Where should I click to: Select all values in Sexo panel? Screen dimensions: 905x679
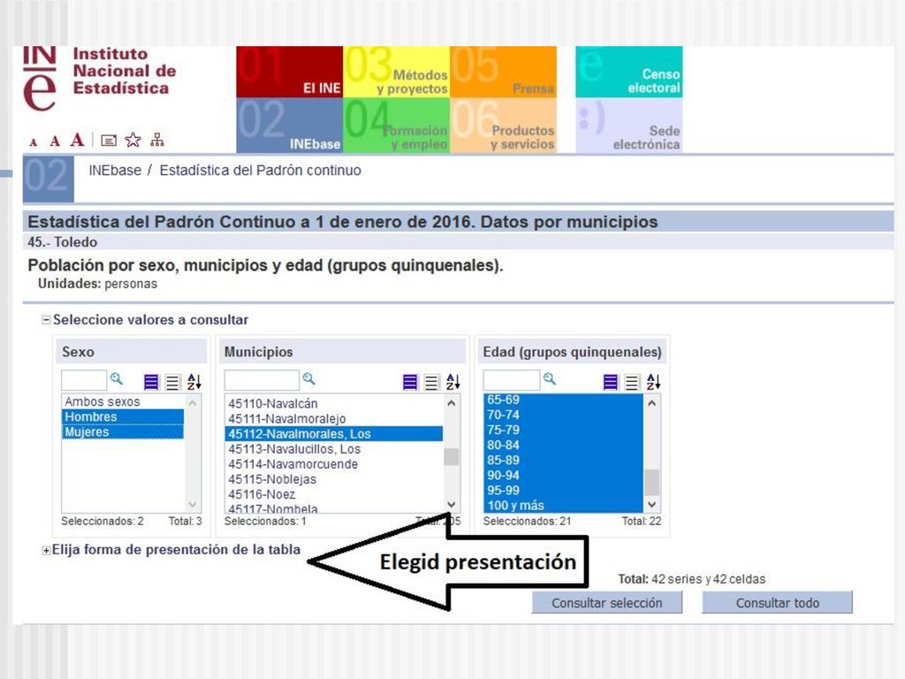coord(151,382)
